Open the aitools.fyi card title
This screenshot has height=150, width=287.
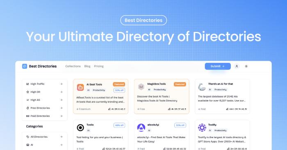click(153, 125)
